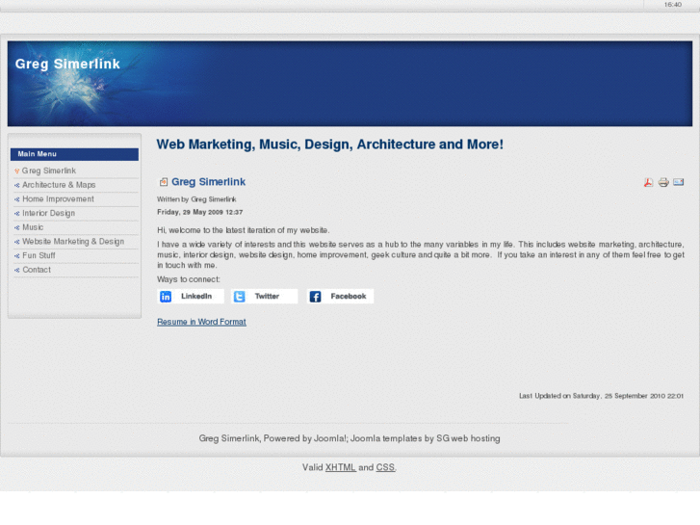The image size is (700, 525).
Task: Click the Facebook logo icon
Action: point(315,297)
